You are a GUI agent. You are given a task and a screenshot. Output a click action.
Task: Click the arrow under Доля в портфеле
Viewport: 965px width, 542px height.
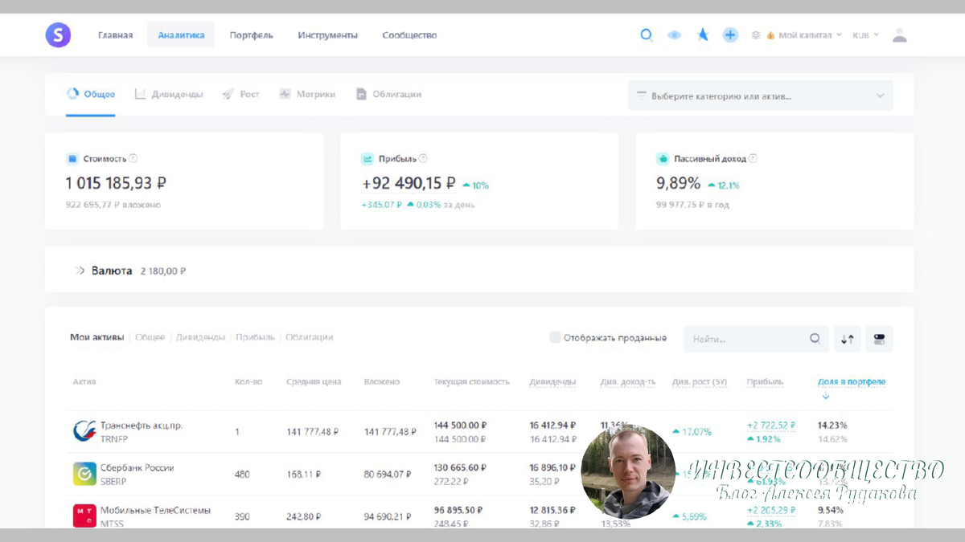pos(826,396)
